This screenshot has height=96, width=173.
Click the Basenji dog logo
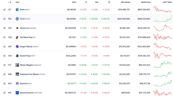(x=17, y=83)
